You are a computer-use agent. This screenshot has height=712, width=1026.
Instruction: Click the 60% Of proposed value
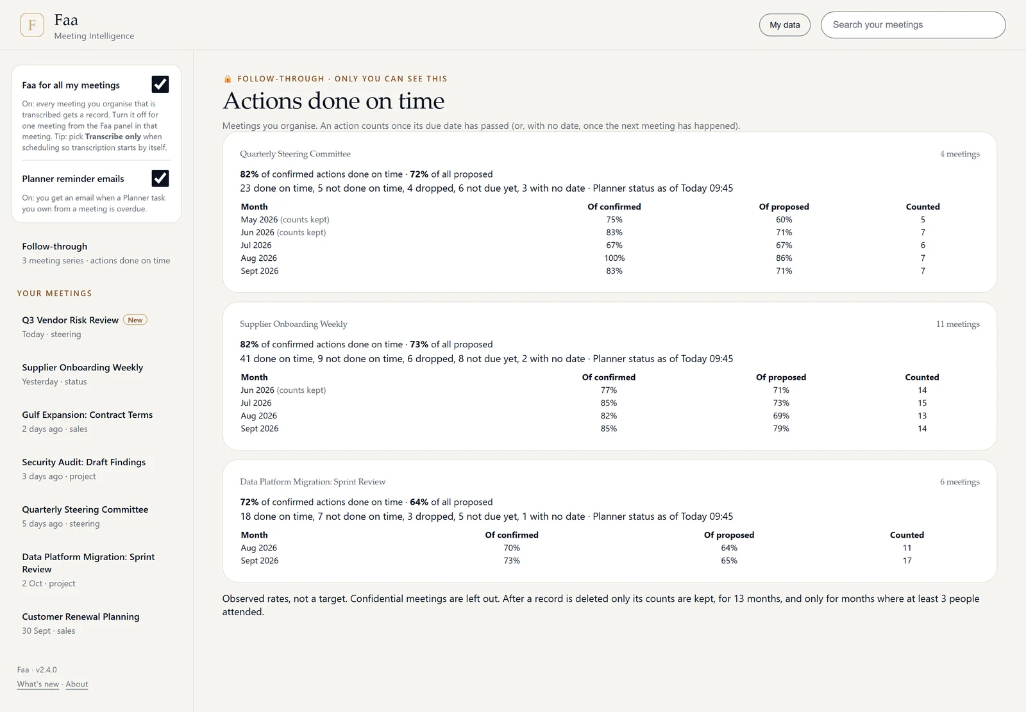[x=784, y=220]
